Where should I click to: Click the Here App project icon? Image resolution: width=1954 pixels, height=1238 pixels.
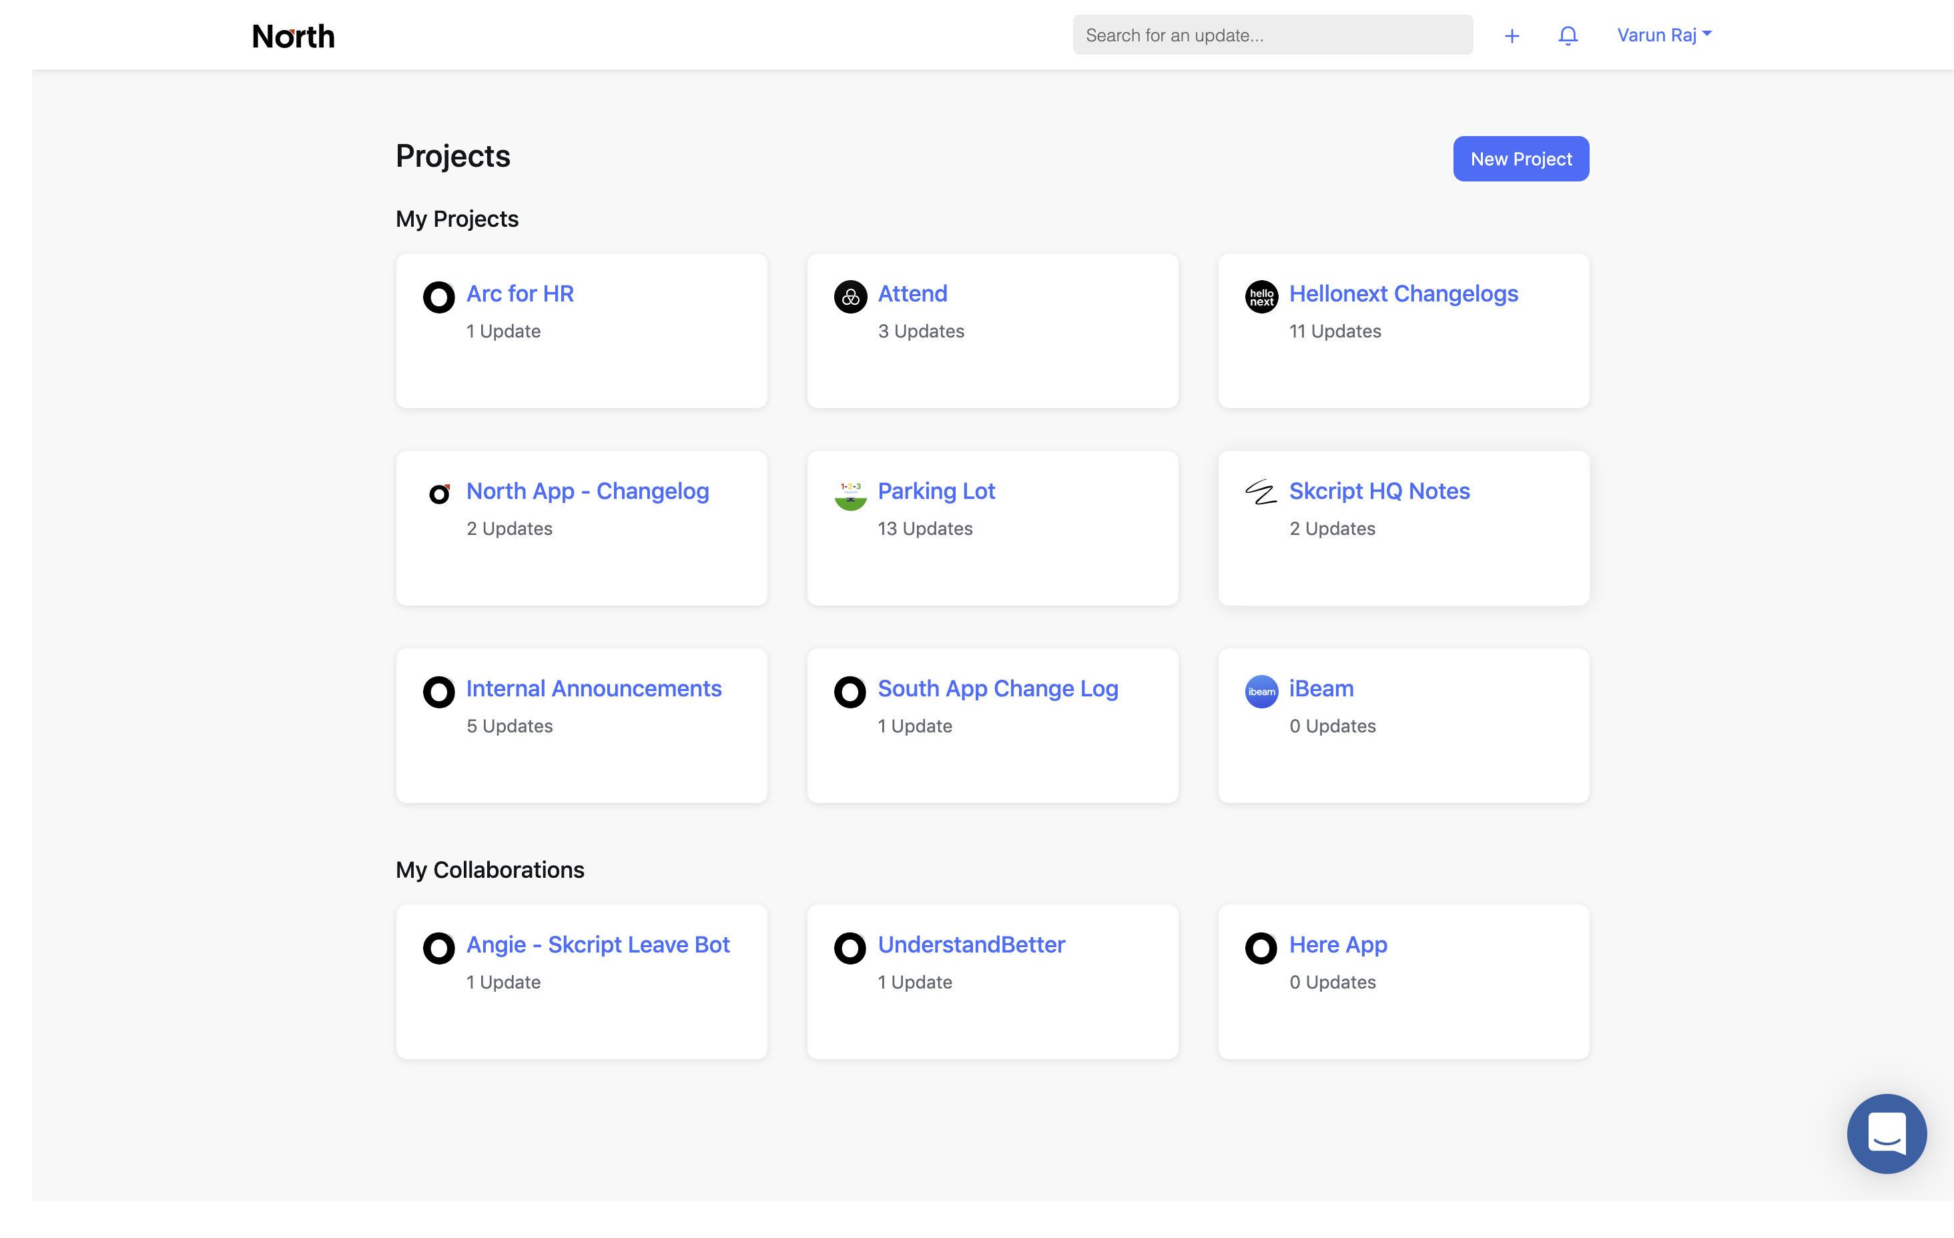point(1262,948)
